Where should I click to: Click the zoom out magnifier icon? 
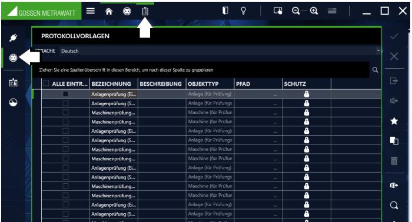click(296, 11)
